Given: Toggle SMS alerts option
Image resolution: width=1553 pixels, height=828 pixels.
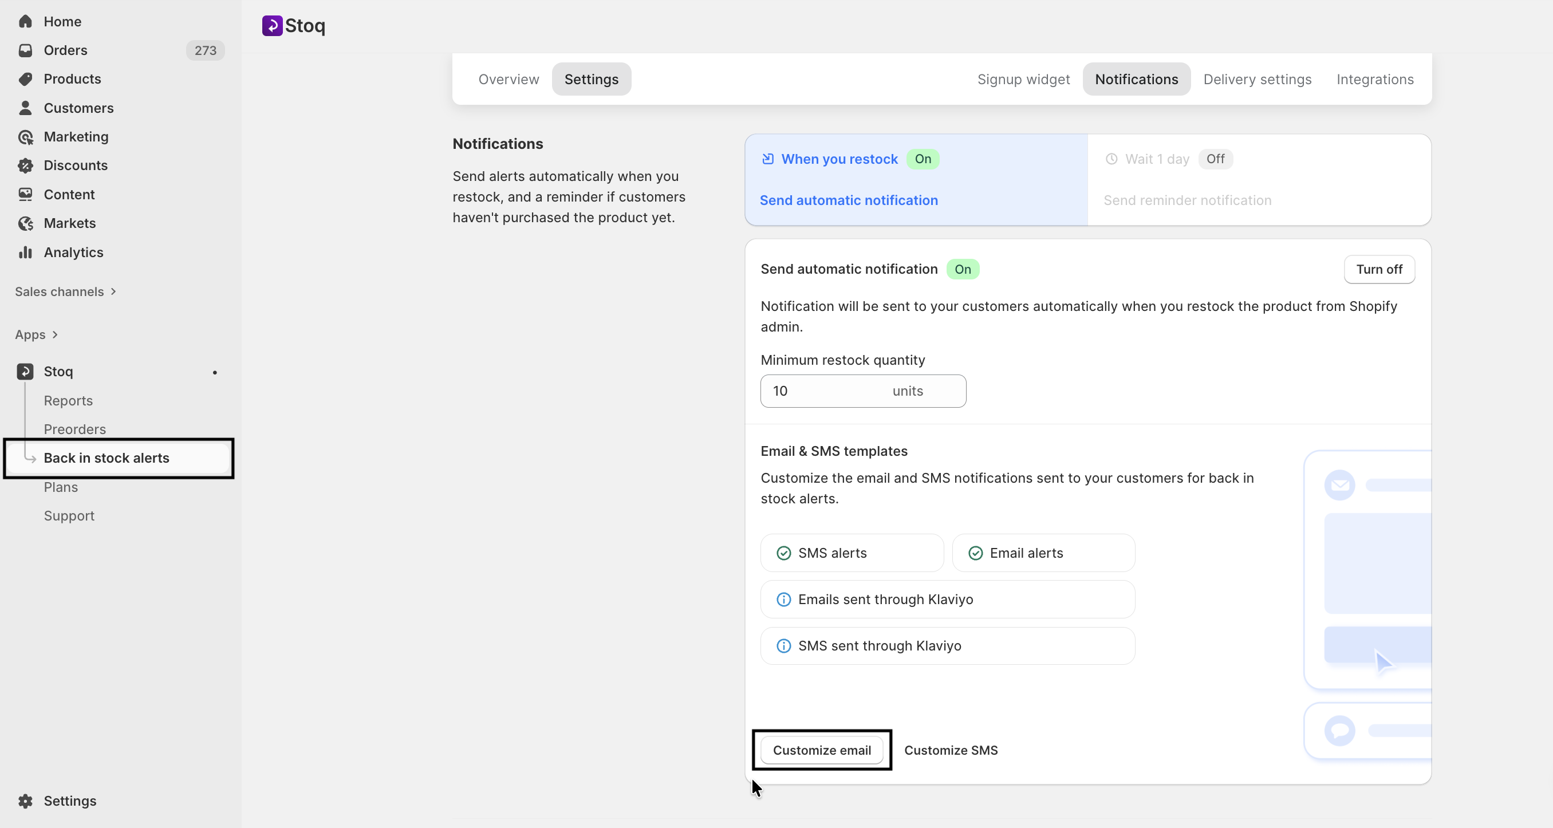Looking at the screenshot, I should (x=852, y=553).
